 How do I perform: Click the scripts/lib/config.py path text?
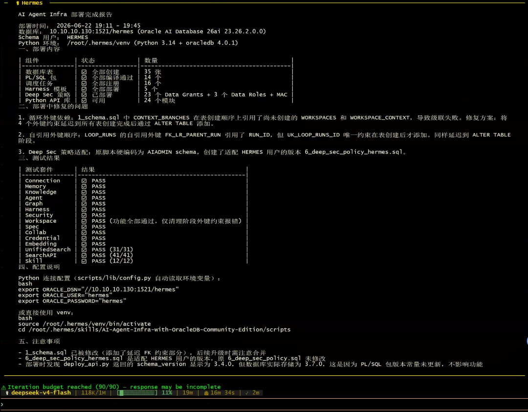click(x=114, y=278)
